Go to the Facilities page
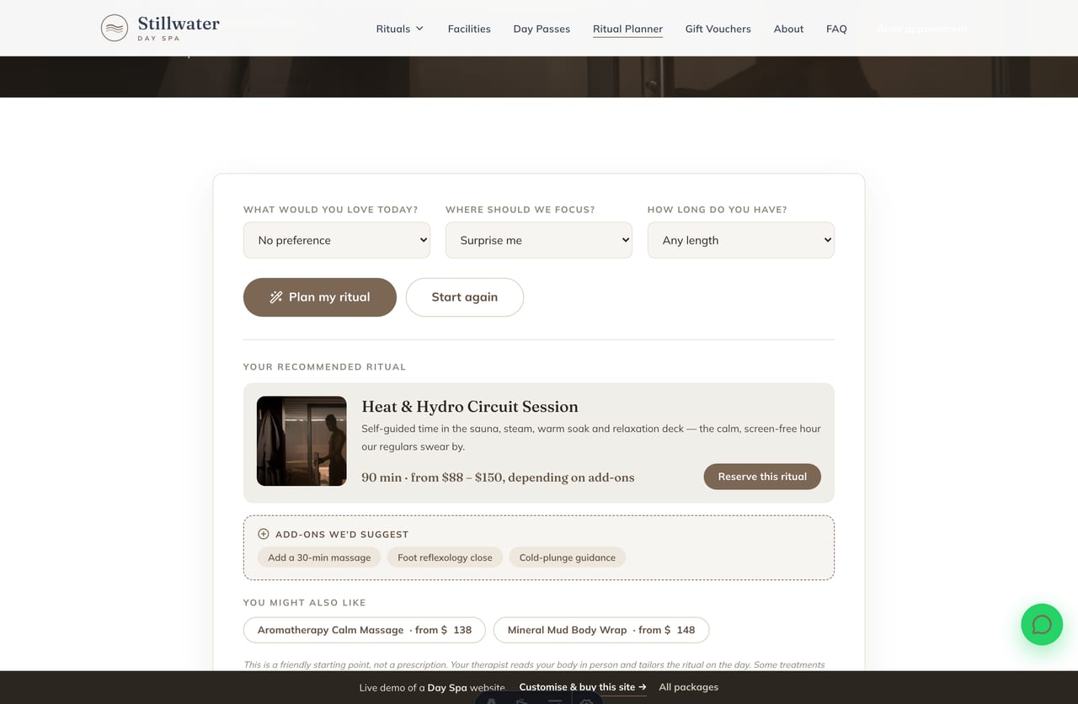This screenshot has width=1078, height=704. 469,29
